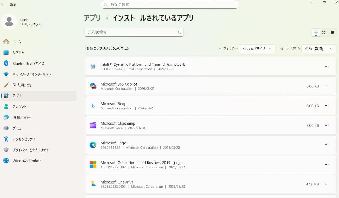Switch to table tile view icon
This screenshot has width=339, height=198.
(332, 32)
